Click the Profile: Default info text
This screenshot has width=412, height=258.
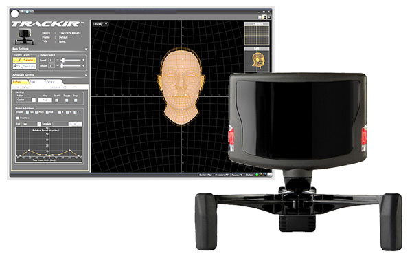55,37
